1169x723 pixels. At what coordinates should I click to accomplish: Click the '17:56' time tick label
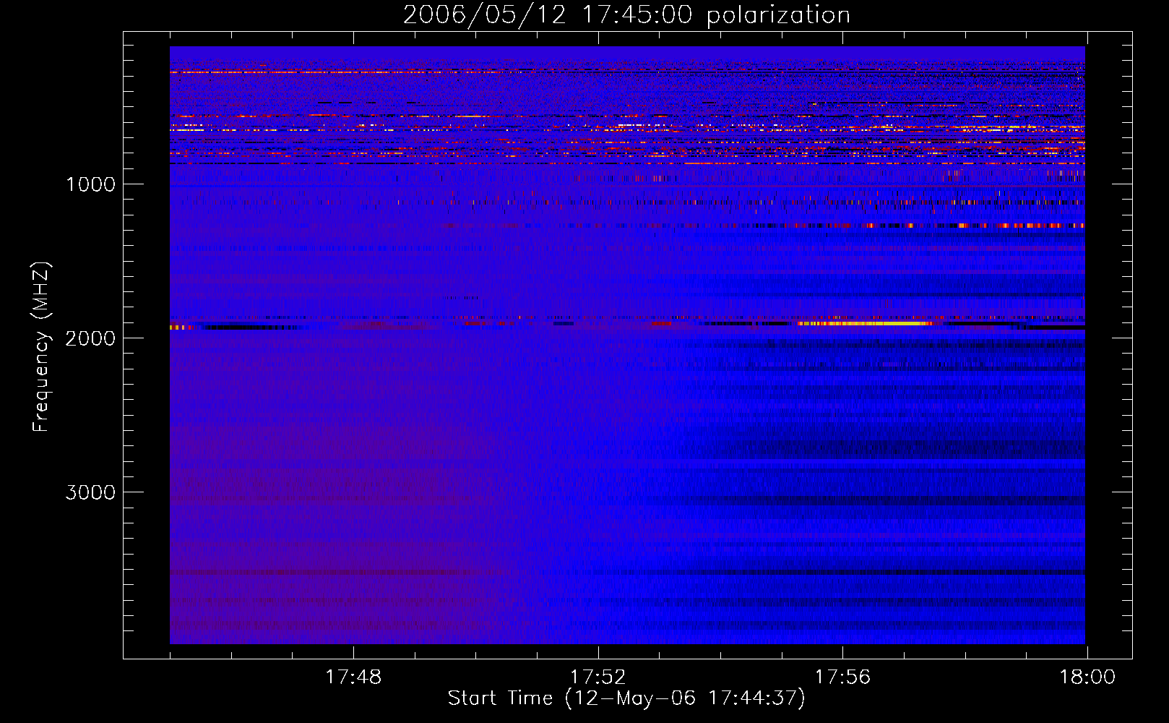842,677
